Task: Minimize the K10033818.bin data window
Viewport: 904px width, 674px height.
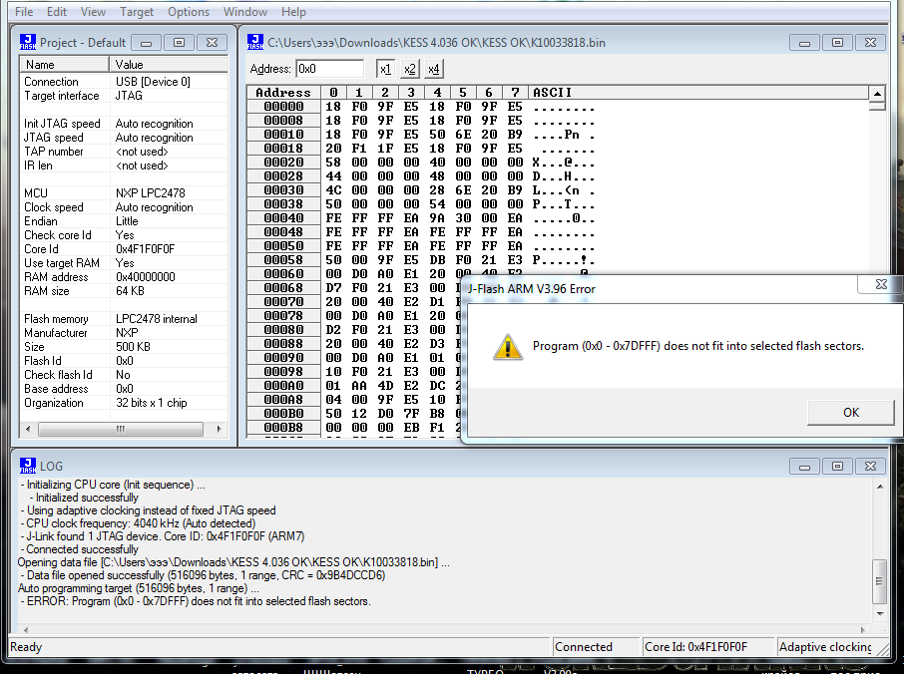Action: (805, 43)
